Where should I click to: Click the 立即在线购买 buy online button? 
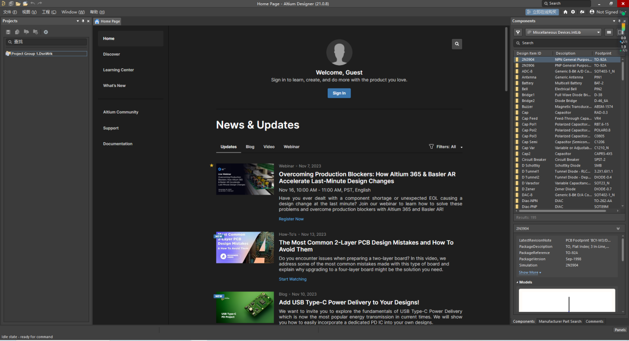tap(542, 12)
